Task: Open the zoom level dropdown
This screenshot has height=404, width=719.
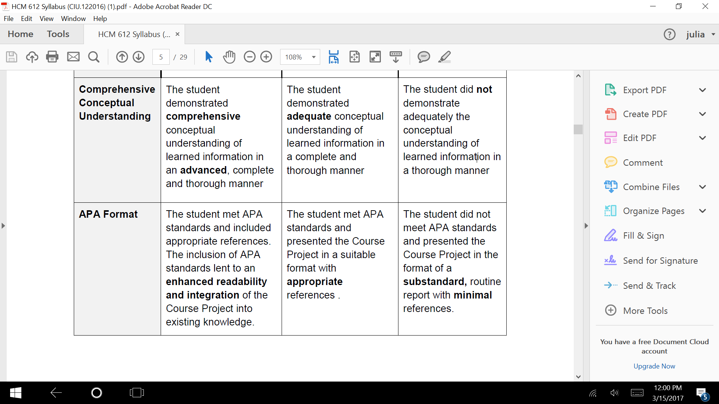Action: click(x=313, y=57)
